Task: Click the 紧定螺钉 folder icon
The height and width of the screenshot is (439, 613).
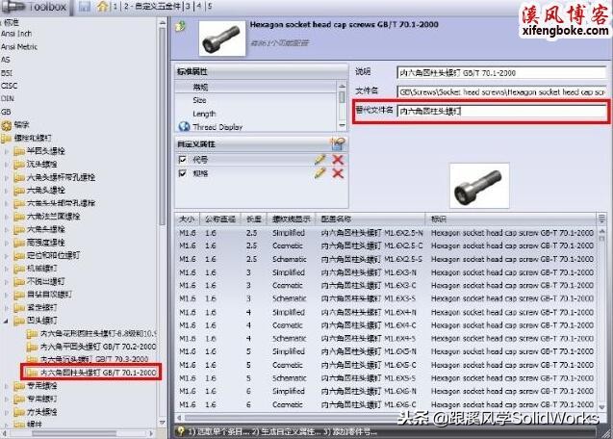Action: tap(19, 308)
